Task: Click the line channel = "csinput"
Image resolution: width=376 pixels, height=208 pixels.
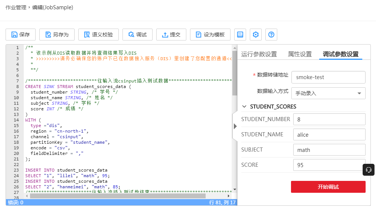Action: [57, 137]
